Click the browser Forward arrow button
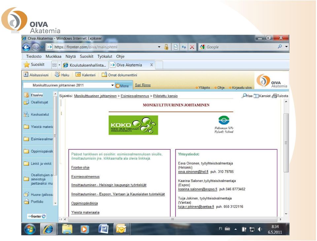 pos(36,47)
